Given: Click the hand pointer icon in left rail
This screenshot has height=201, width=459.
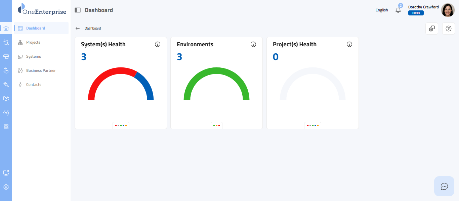Looking at the screenshot, I should (x=6, y=70).
